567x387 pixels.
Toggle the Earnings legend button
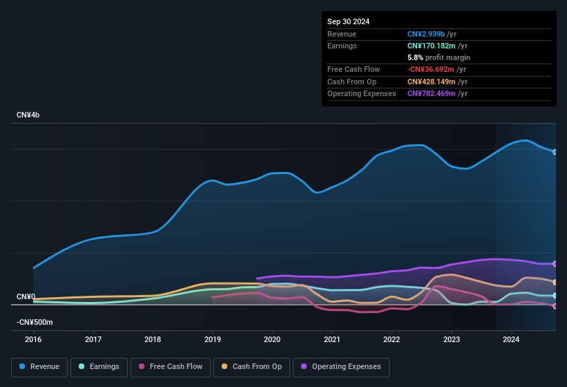(99, 367)
